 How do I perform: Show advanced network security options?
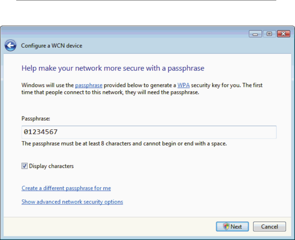(72, 202)
